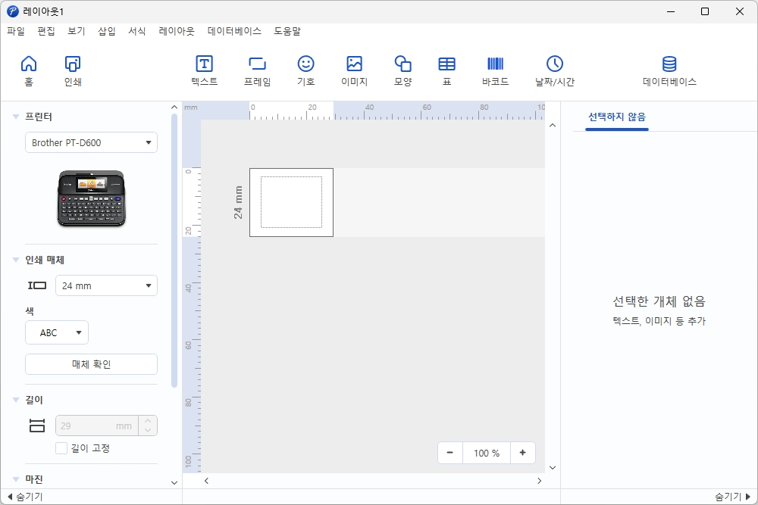Click the canvas vertical scroll down arrow

click(x=553, y=467)
